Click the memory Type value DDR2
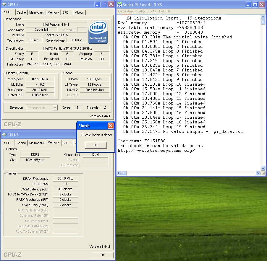The image size is (267, 261). pos(35,154)
